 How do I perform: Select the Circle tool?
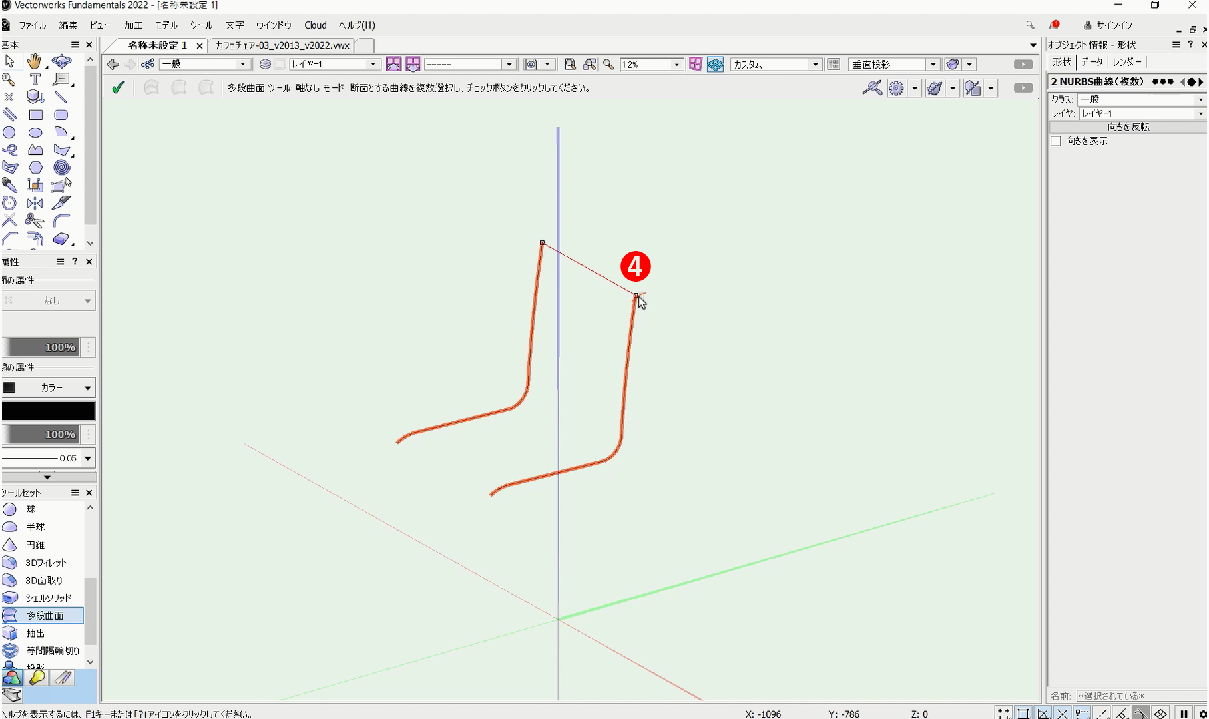click(x=9, y=132)
